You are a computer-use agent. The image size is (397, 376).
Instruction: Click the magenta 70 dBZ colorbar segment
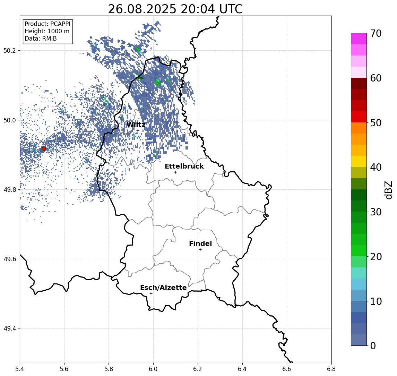pos(359,39)
